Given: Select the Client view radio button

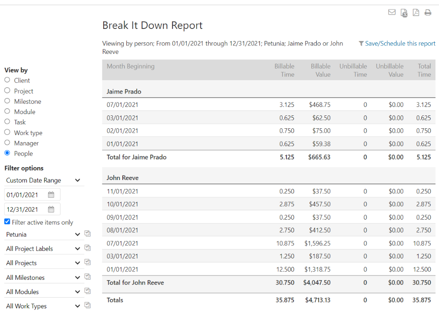Looking at the screenshot, I should 7,80.
